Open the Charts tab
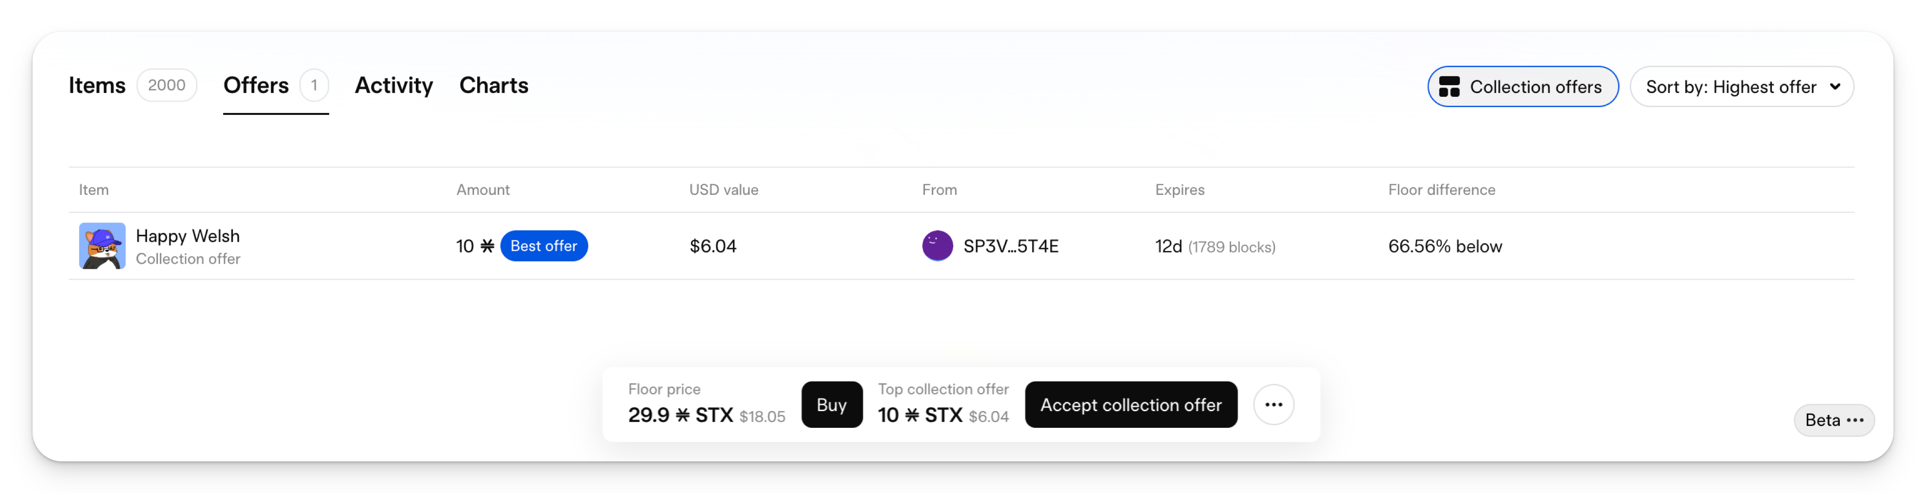1926x493 pixels. [x=494, y=85]
